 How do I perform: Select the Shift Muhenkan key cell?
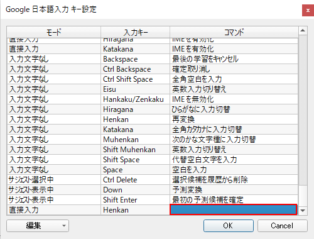tap(135, 150)
